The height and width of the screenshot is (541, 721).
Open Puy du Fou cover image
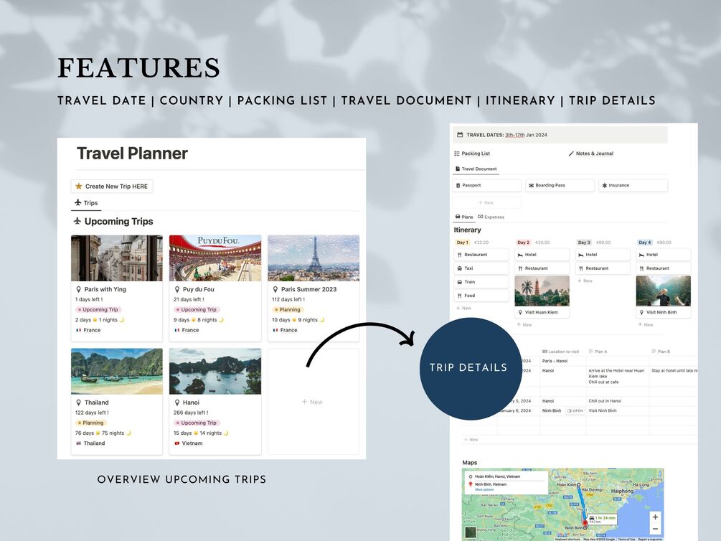[x=215, y=258]
